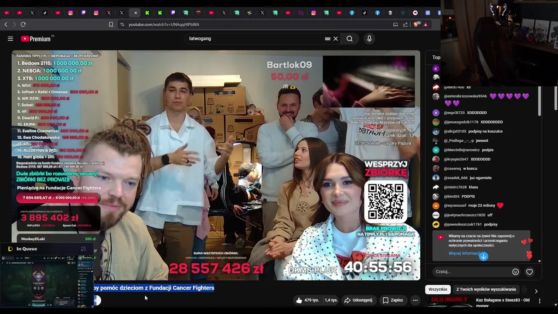Screen dimensions: 558x314
Task: Open chat user @kryspin2647
Action: (456, 159)
